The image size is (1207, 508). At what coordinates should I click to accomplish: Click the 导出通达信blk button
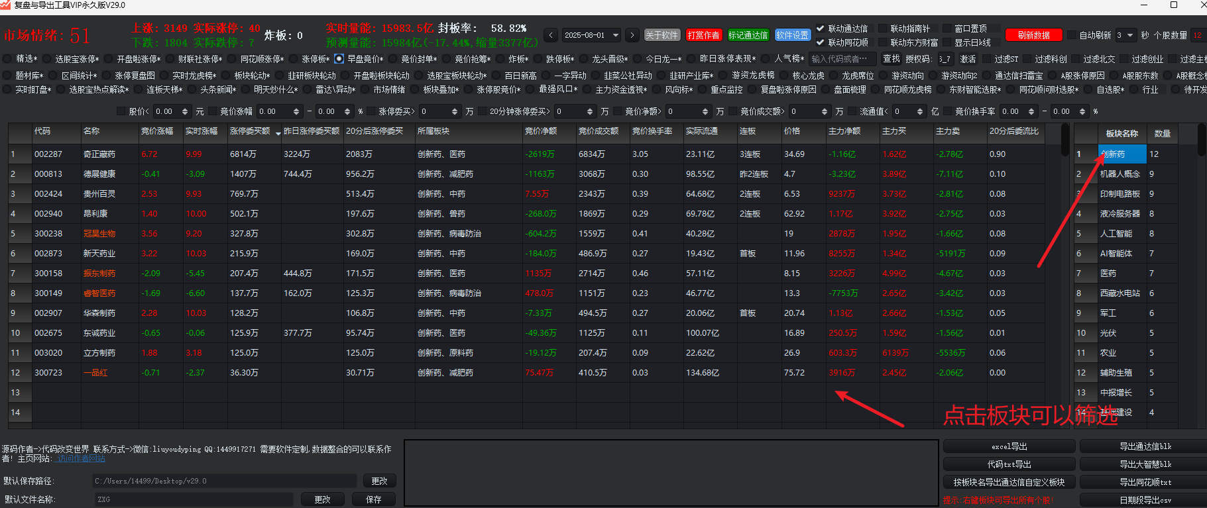1145,446
